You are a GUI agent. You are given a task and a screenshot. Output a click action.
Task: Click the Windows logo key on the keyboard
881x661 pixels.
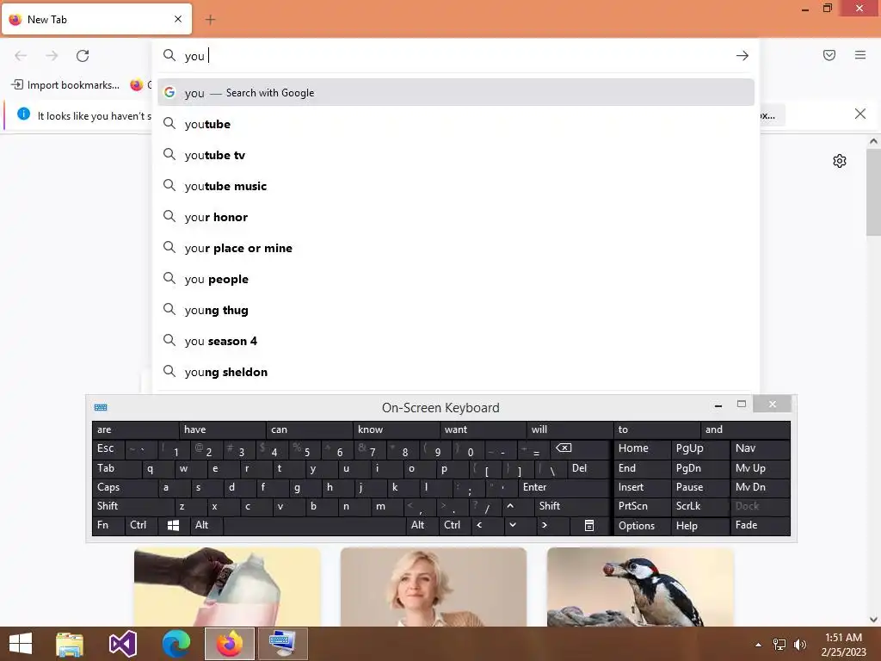click(173, 525)
